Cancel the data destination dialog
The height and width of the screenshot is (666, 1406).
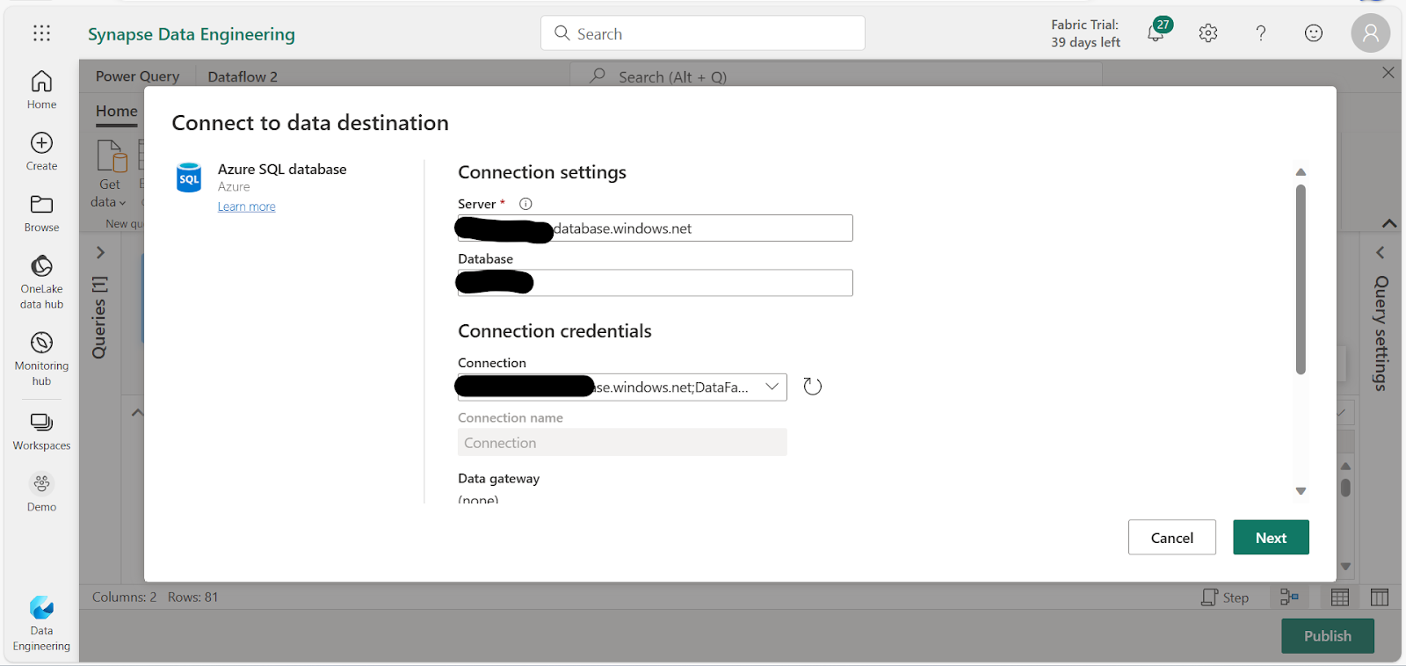pos(1171,538)
